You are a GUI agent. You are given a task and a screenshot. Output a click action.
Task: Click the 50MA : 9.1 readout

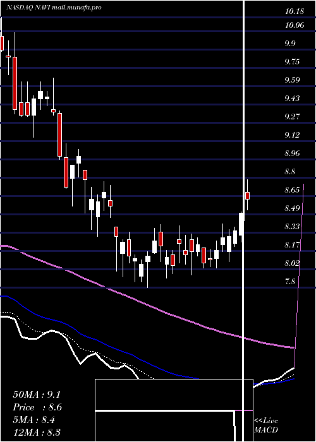pos(37,395)
